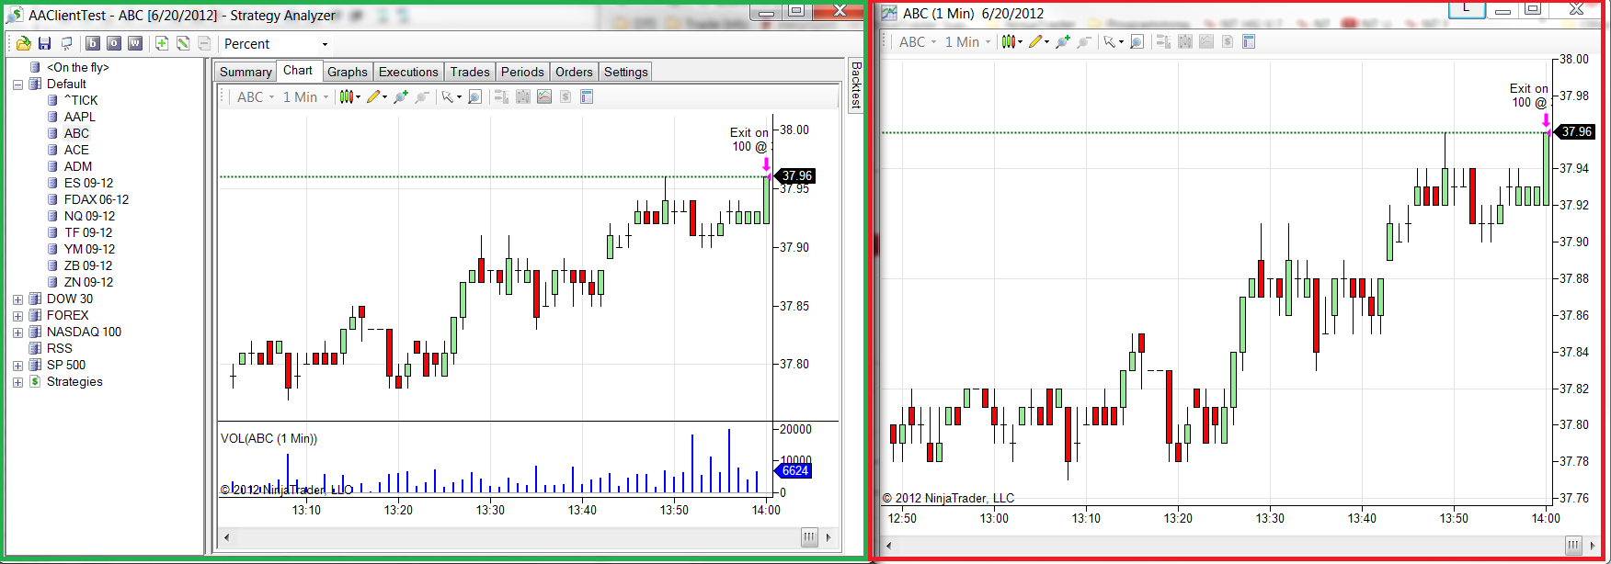
Task: Switch to the Graphs tab
Action: (x=348, y=72)
